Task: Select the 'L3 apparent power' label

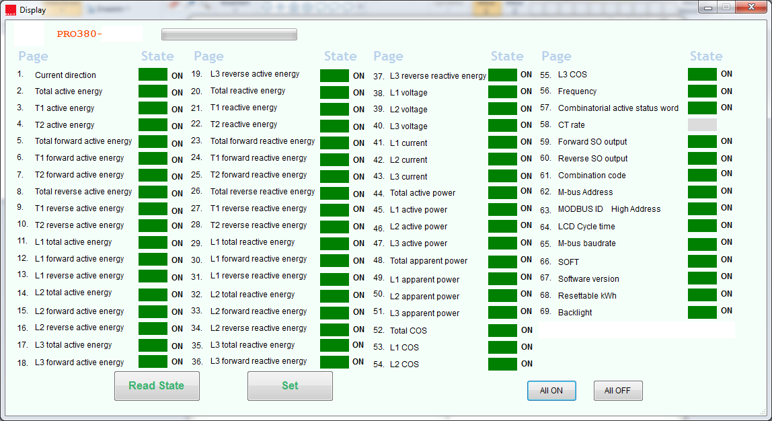Action: [424, 313]
